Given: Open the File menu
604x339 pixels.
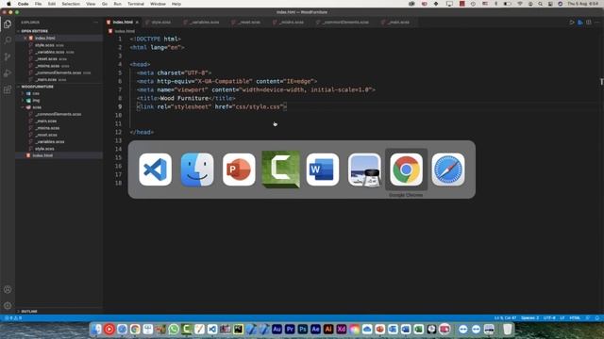Looking at the screenshot, I should pos(38,4).
